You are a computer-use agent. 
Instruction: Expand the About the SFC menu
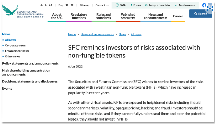57,16
